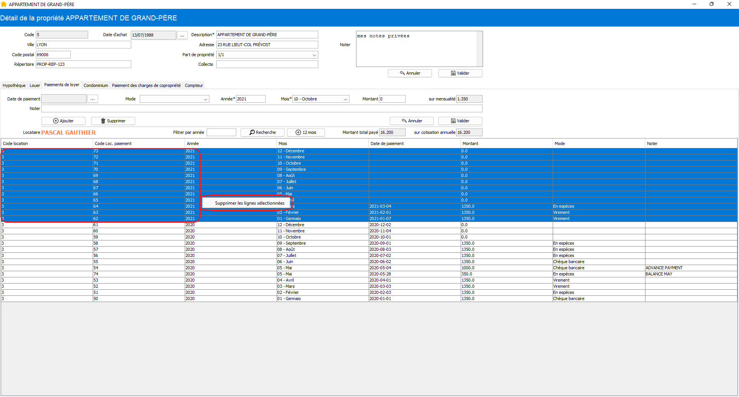Sort by the Montant column header

click(507, 143)
